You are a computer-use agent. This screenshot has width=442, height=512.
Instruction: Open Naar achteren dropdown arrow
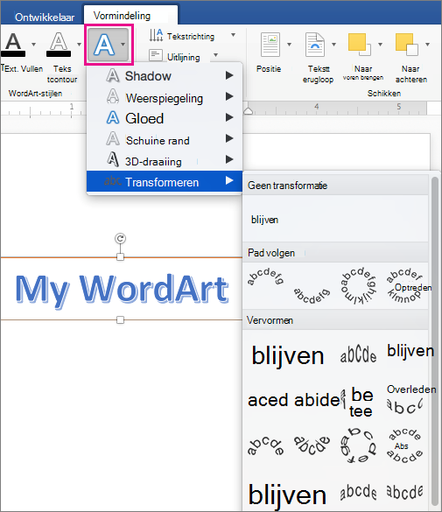[x=428, y=45]
